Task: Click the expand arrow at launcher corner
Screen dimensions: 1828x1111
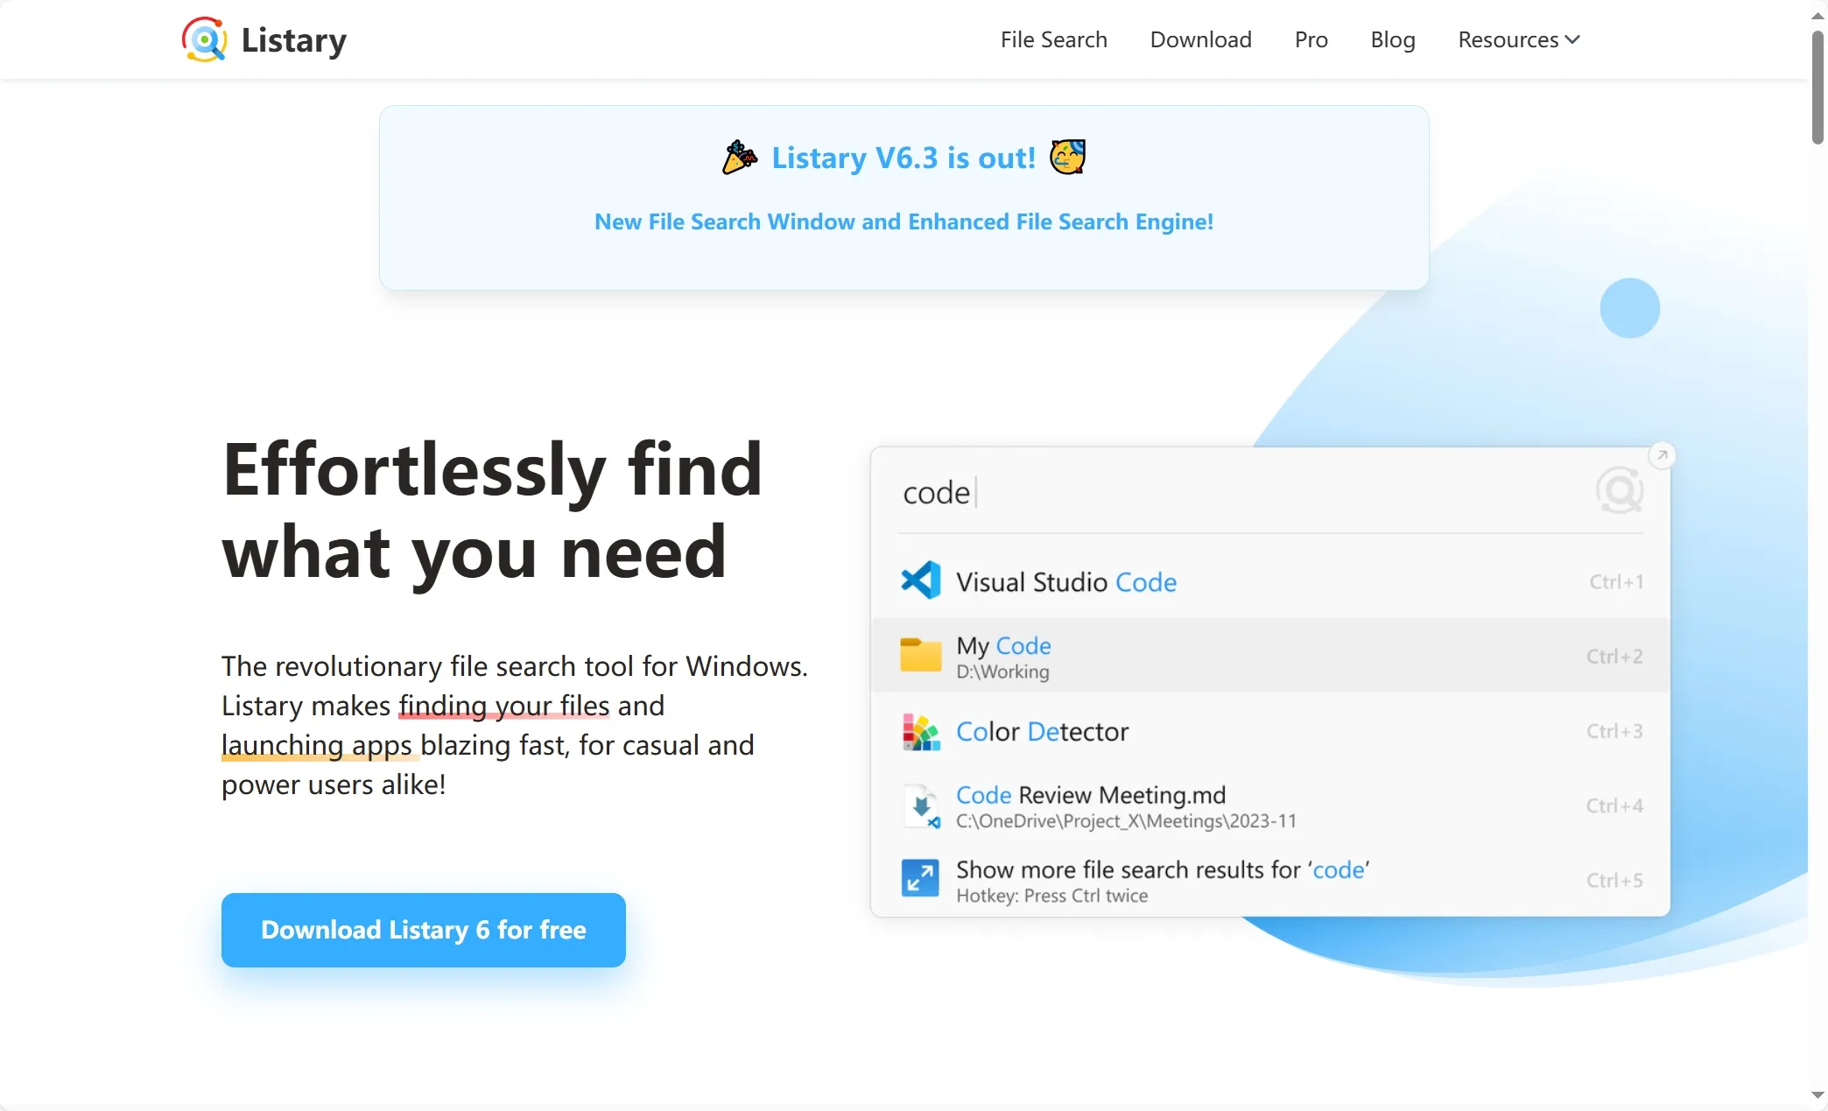Action: [1662, 455]
